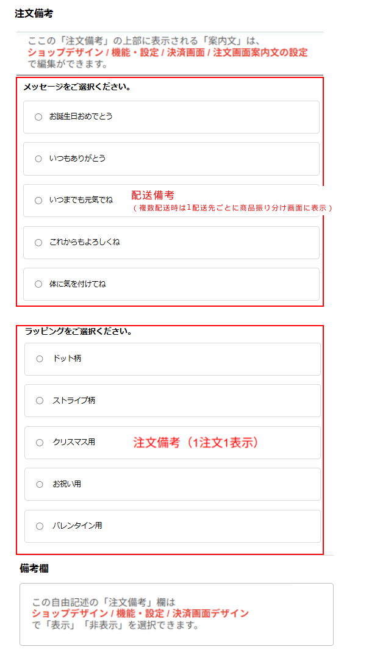Click the 注文備考 section title
The height and width of the screenshot is (658, 366).
(x=34, y=13)
